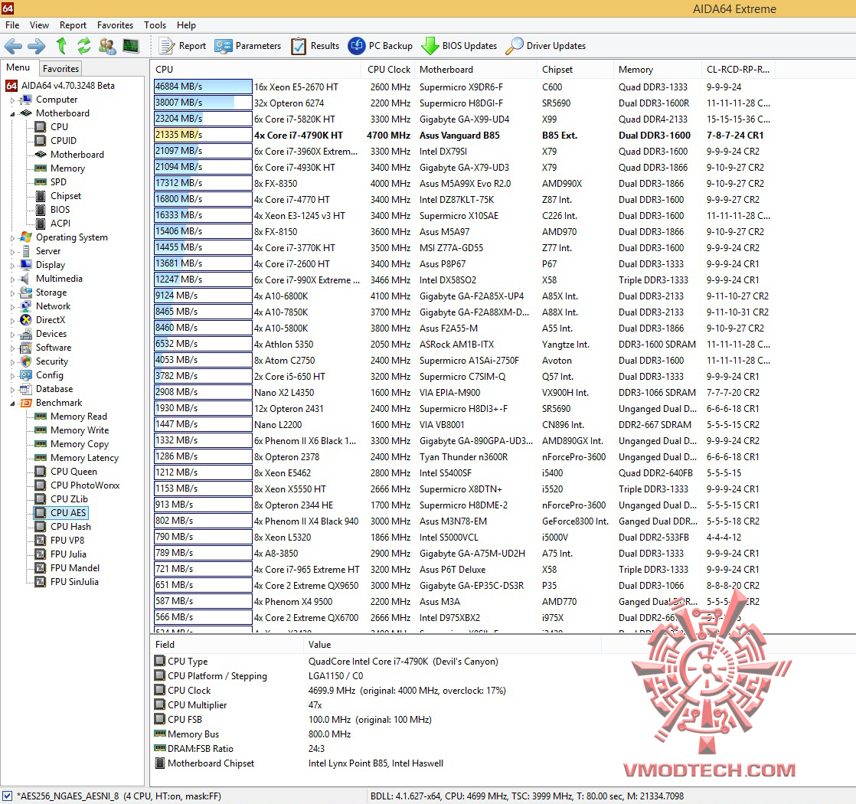Viewport: 856px width, 804px height.
Task: Open the Help menu
Action: (x=186, y=25)
